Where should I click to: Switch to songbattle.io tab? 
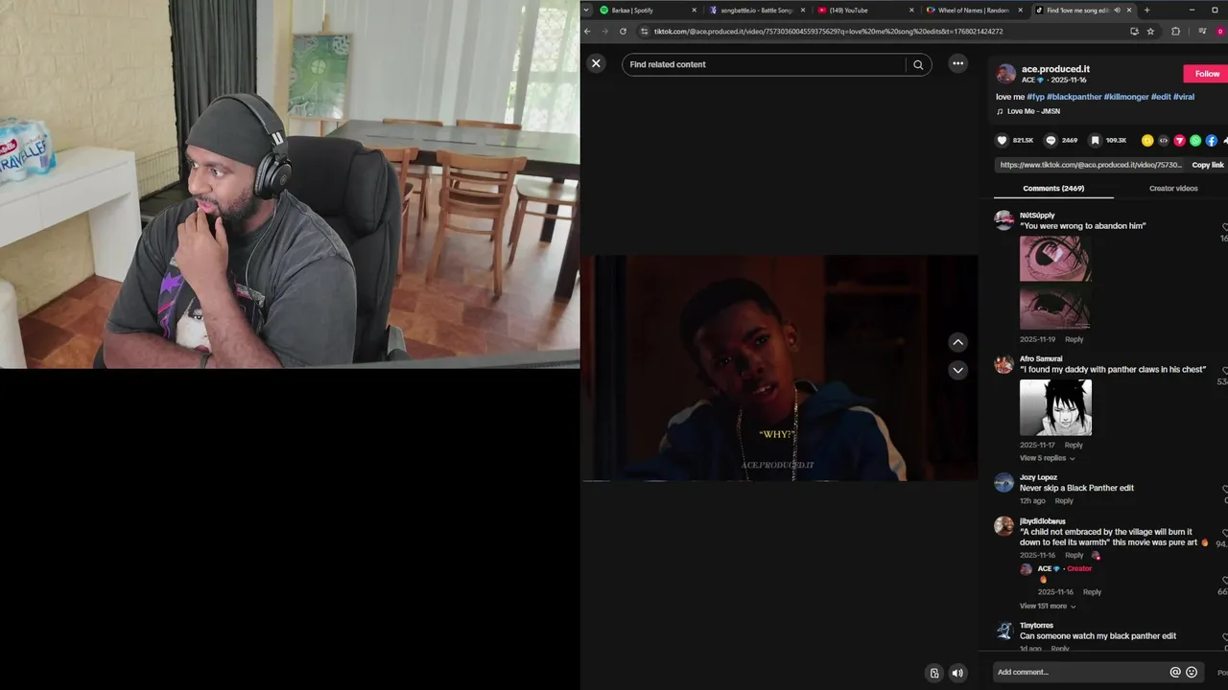coord(757,10)
